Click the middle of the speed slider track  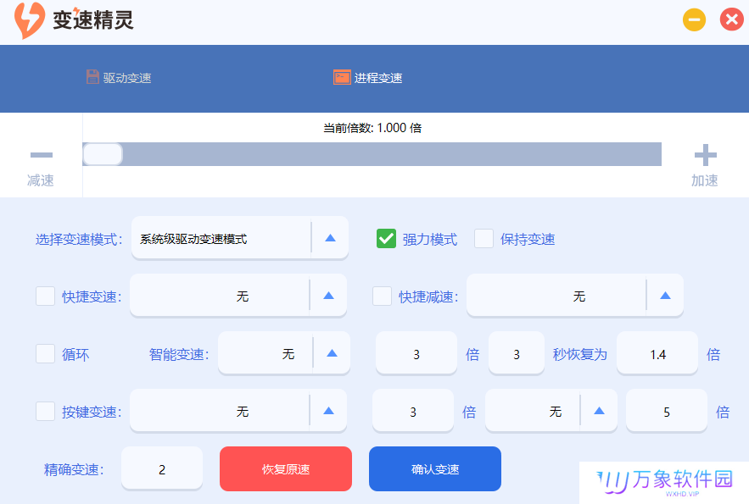point(372,154)
